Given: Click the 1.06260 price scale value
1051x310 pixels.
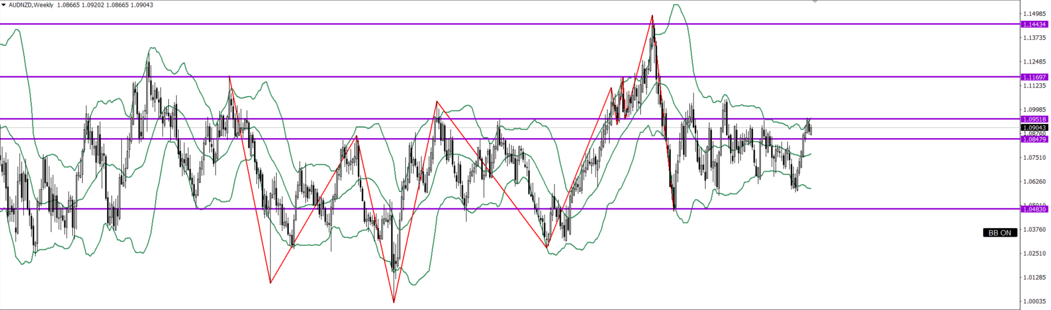Looking at the screenshot, I should (x=1034, y=182).
